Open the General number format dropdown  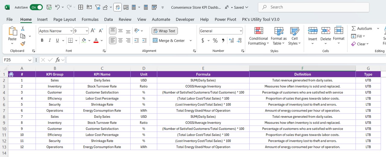[x=241, y=31]
